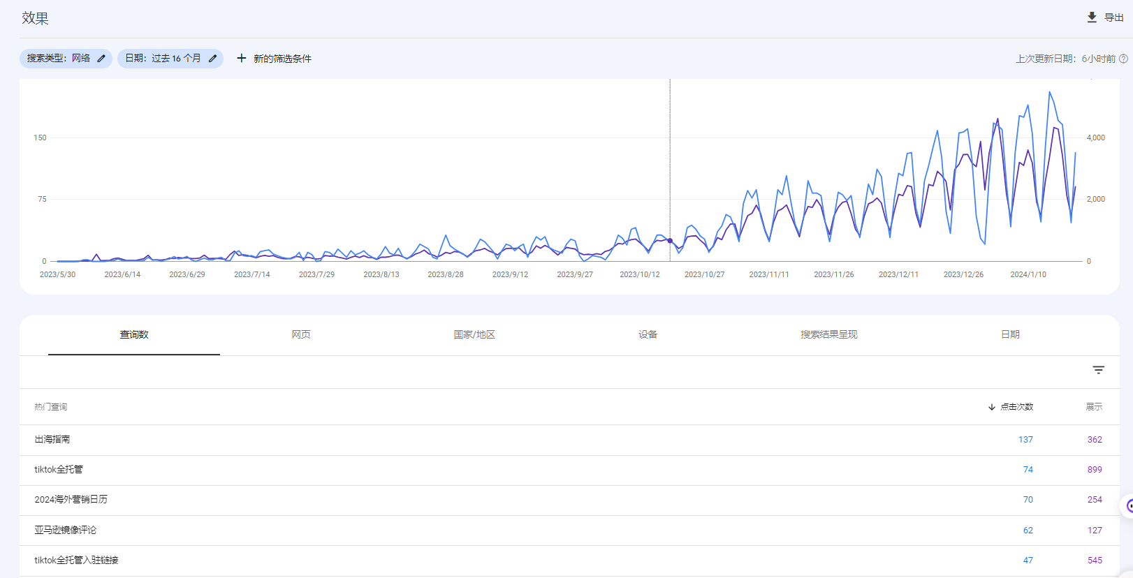Click the 2023/5/30 axis date label
Screen dimensions: 1133x578
tap(57, 275)
